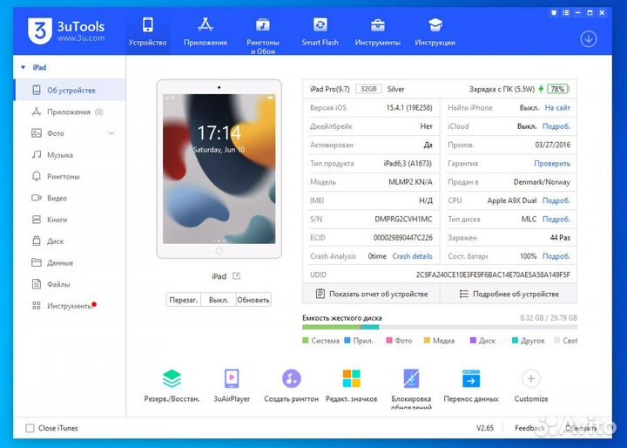Expand the Фото sidebar section
Screen dimensions: 627x448
tap(111, 133)
